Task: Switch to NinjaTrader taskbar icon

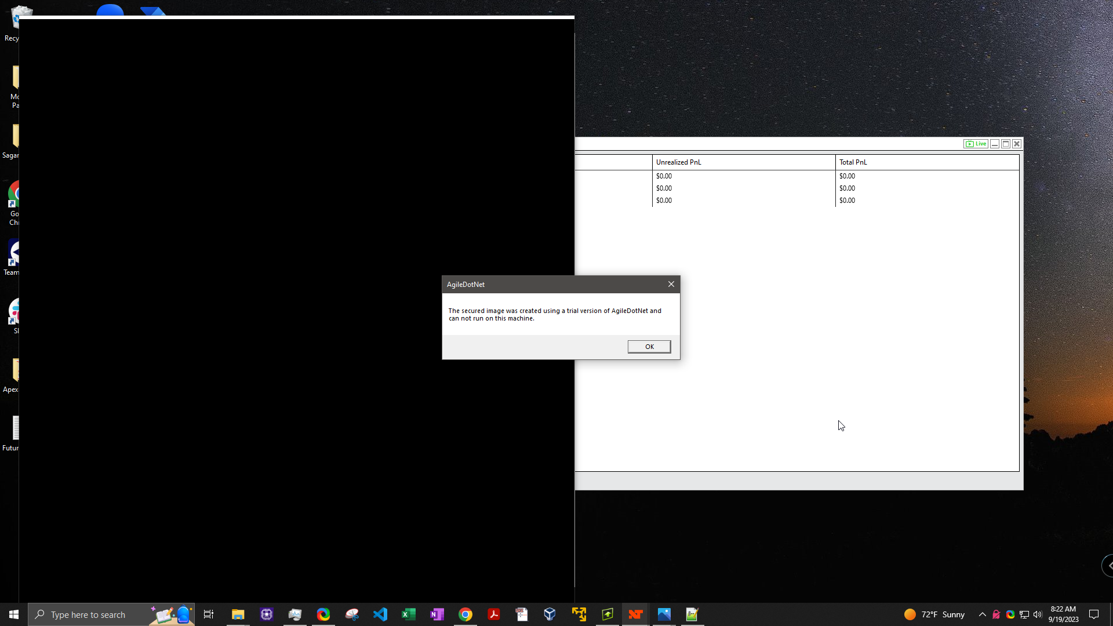Action: (x=636, y=614)
